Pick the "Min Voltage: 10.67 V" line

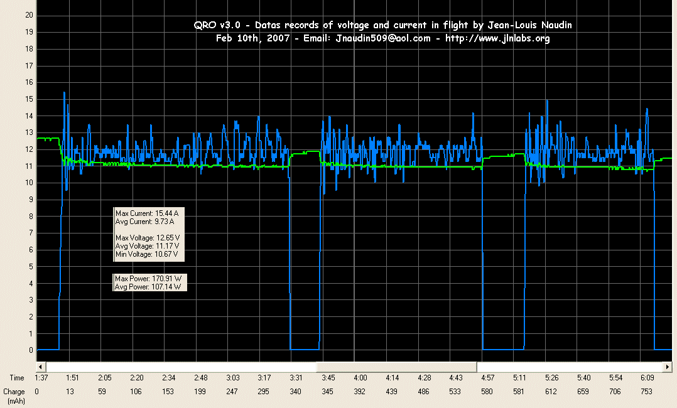coord(147,254)
